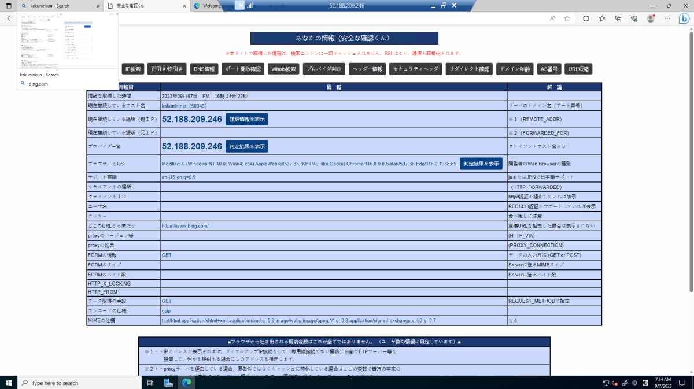Image resolution: width=694 pixels, height=389 pixels.
Task: Open ポート開放確認 tool
Action: (x=243, y=69)
